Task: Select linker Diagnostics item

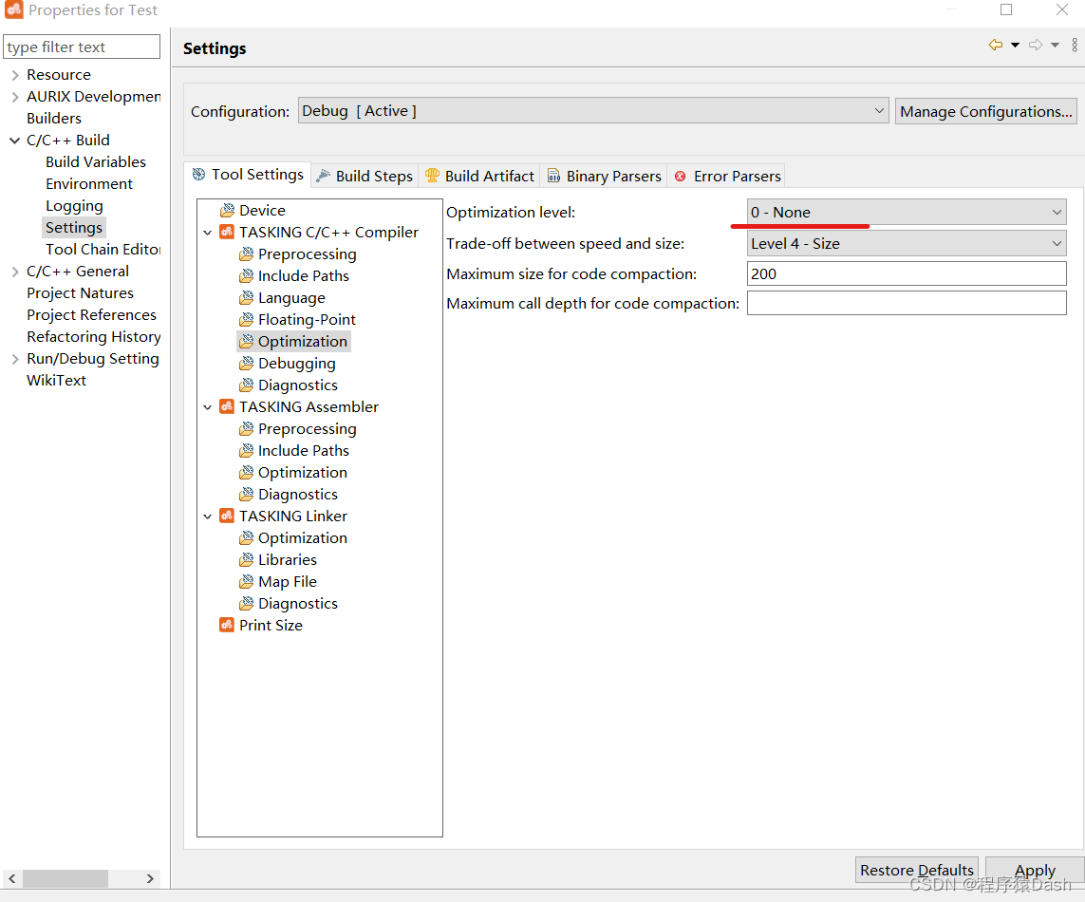Action: (297, 604)
